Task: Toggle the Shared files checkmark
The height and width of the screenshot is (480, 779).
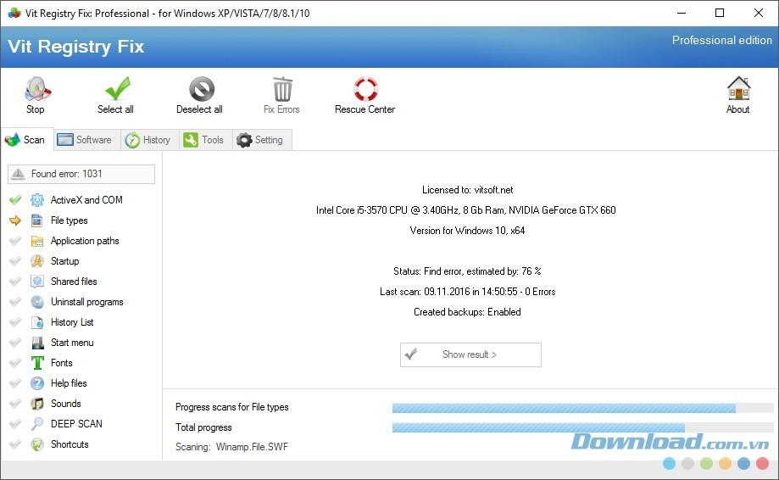Action: (15, 282)
